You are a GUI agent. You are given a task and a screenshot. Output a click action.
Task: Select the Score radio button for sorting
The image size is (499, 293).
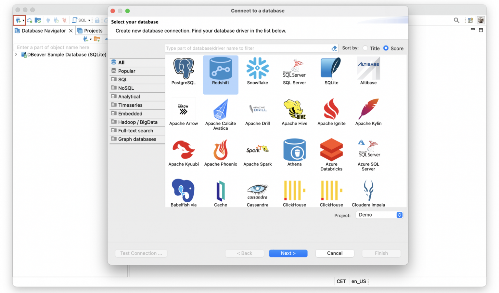coord(385,48)
